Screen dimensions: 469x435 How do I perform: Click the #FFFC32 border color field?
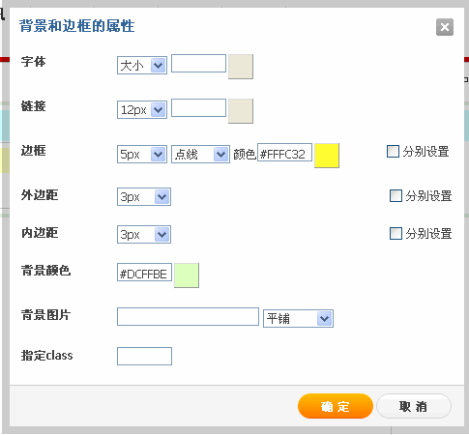[284, 153]
